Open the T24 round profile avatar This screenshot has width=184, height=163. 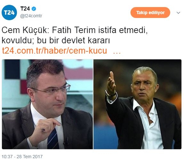coord(9,13)
